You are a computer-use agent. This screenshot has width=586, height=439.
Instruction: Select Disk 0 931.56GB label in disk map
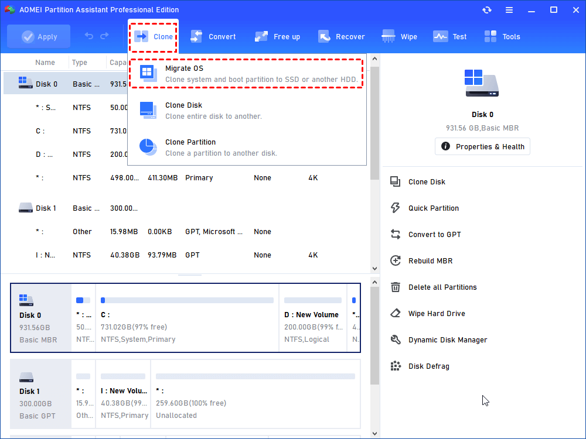41,318
